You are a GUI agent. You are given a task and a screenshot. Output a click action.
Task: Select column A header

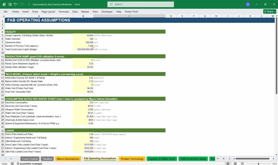click(39, 16)
